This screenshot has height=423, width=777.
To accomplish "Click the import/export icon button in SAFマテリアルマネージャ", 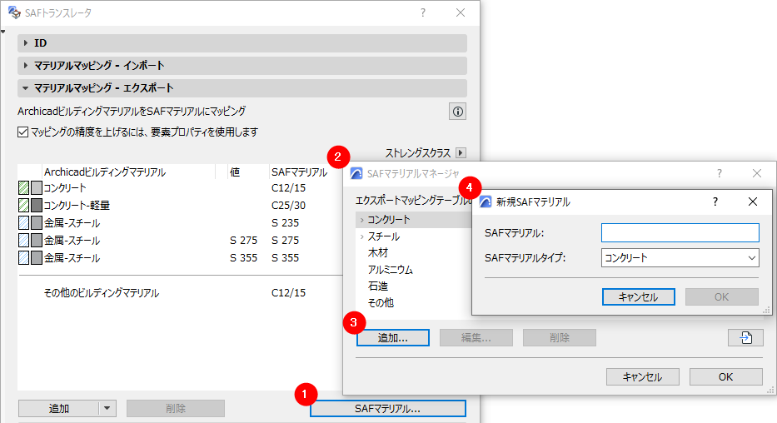I will coord(745,338).
